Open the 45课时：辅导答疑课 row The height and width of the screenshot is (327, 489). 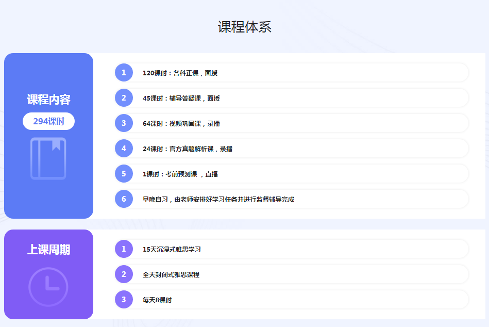(181, 99)
